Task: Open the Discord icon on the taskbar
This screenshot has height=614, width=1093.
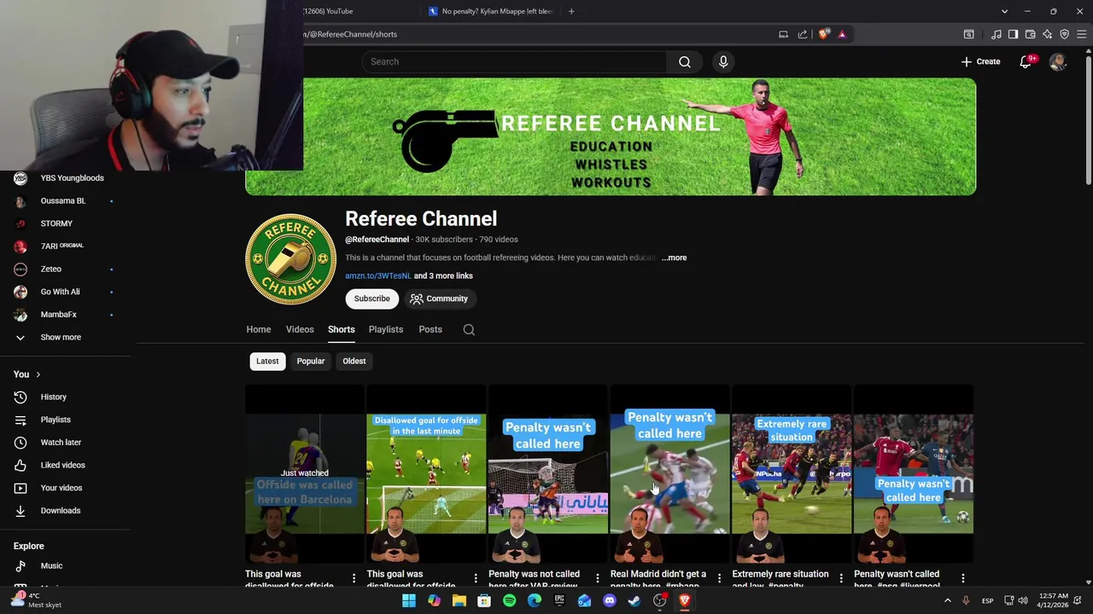Action: pyautogui.click(x=609, y=600)
